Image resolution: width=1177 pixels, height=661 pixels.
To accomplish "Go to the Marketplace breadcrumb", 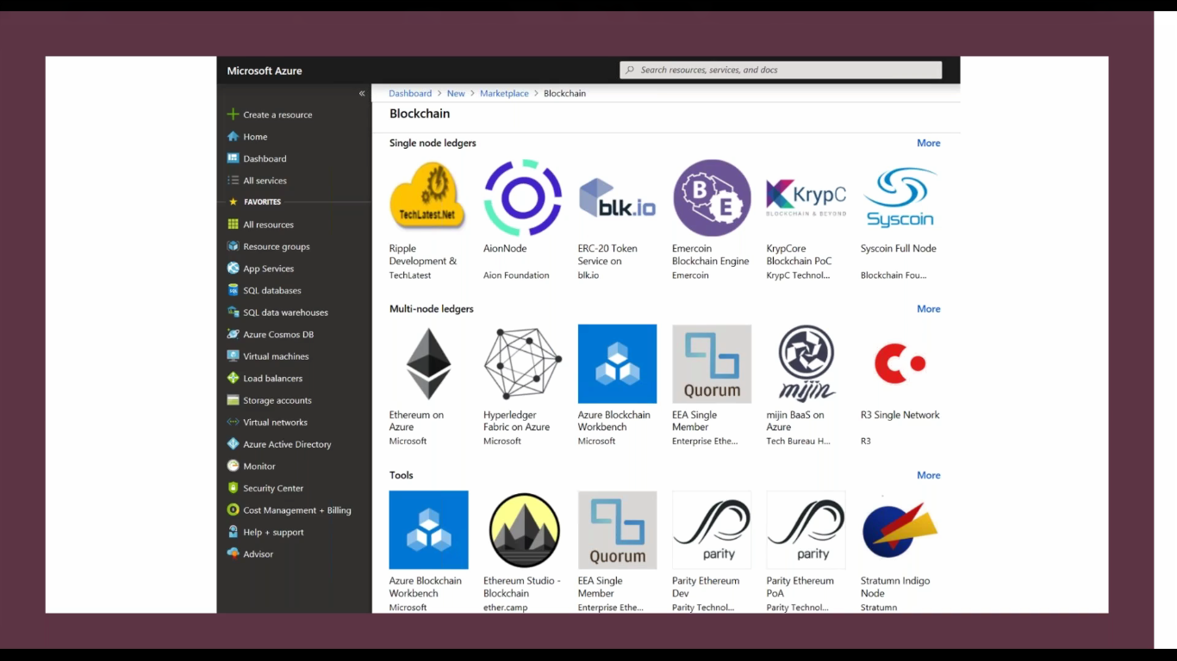I will 504,93.
